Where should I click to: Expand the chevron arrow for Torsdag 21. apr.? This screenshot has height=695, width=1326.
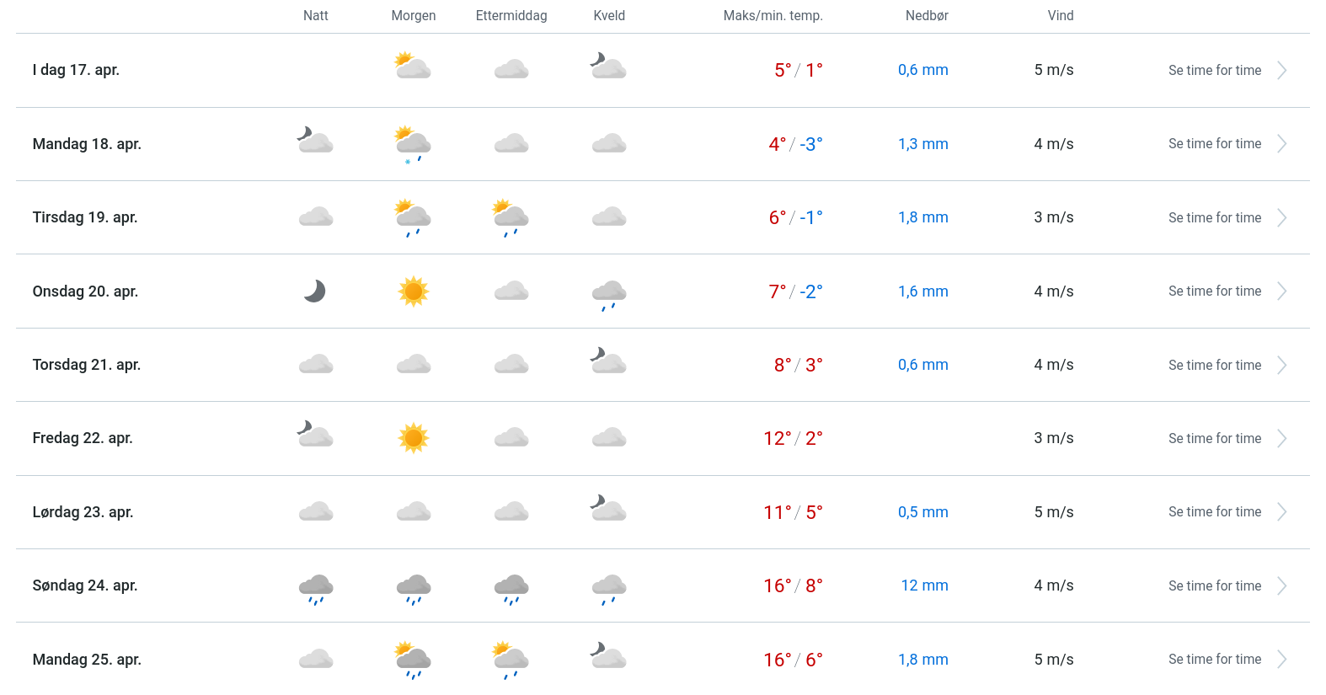tap(1281, 365)
